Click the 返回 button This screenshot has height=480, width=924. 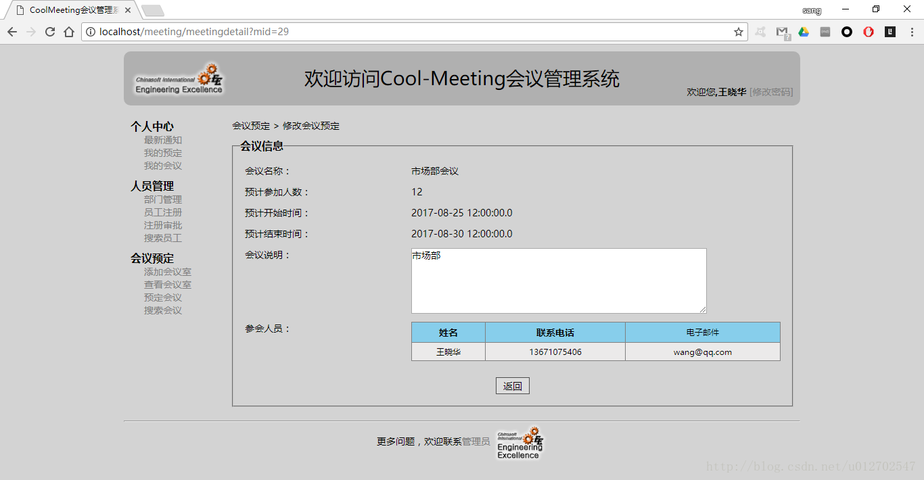(x=513, y=386)
